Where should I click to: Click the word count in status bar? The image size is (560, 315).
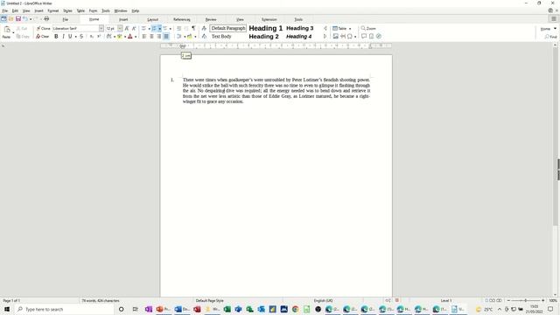pyautogui.click(x=101, y=301)
